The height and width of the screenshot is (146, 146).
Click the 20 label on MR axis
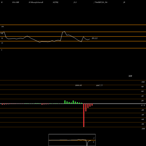click(142, 101)
